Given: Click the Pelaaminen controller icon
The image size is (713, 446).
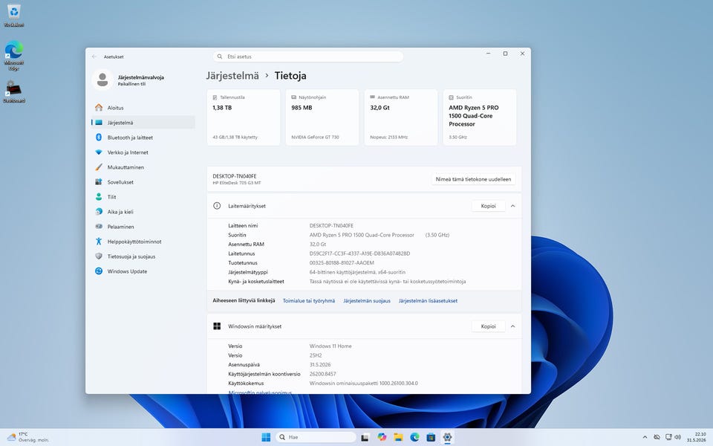Looking at the screenshot, I should tap(99, 227).
